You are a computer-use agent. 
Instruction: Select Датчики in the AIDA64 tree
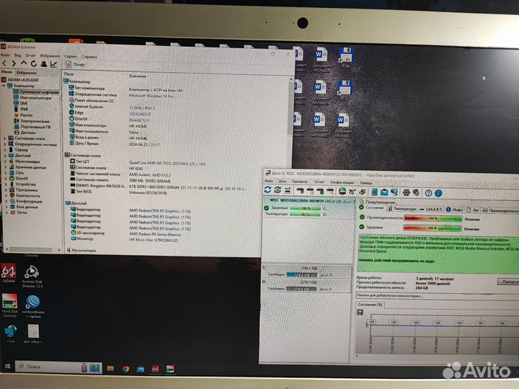pyautogui.click(x=25, y=133)
